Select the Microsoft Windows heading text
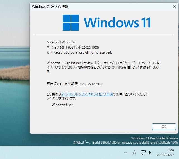Screen dimensions: 179x159 pos(61,42)
